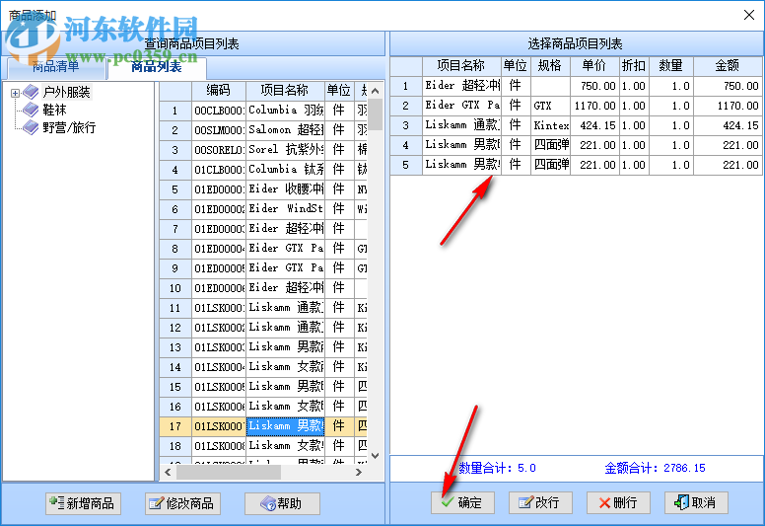Cancel with the 取消 button
The width and height of the screenshot is (765, 526).
tap(696, 502)
